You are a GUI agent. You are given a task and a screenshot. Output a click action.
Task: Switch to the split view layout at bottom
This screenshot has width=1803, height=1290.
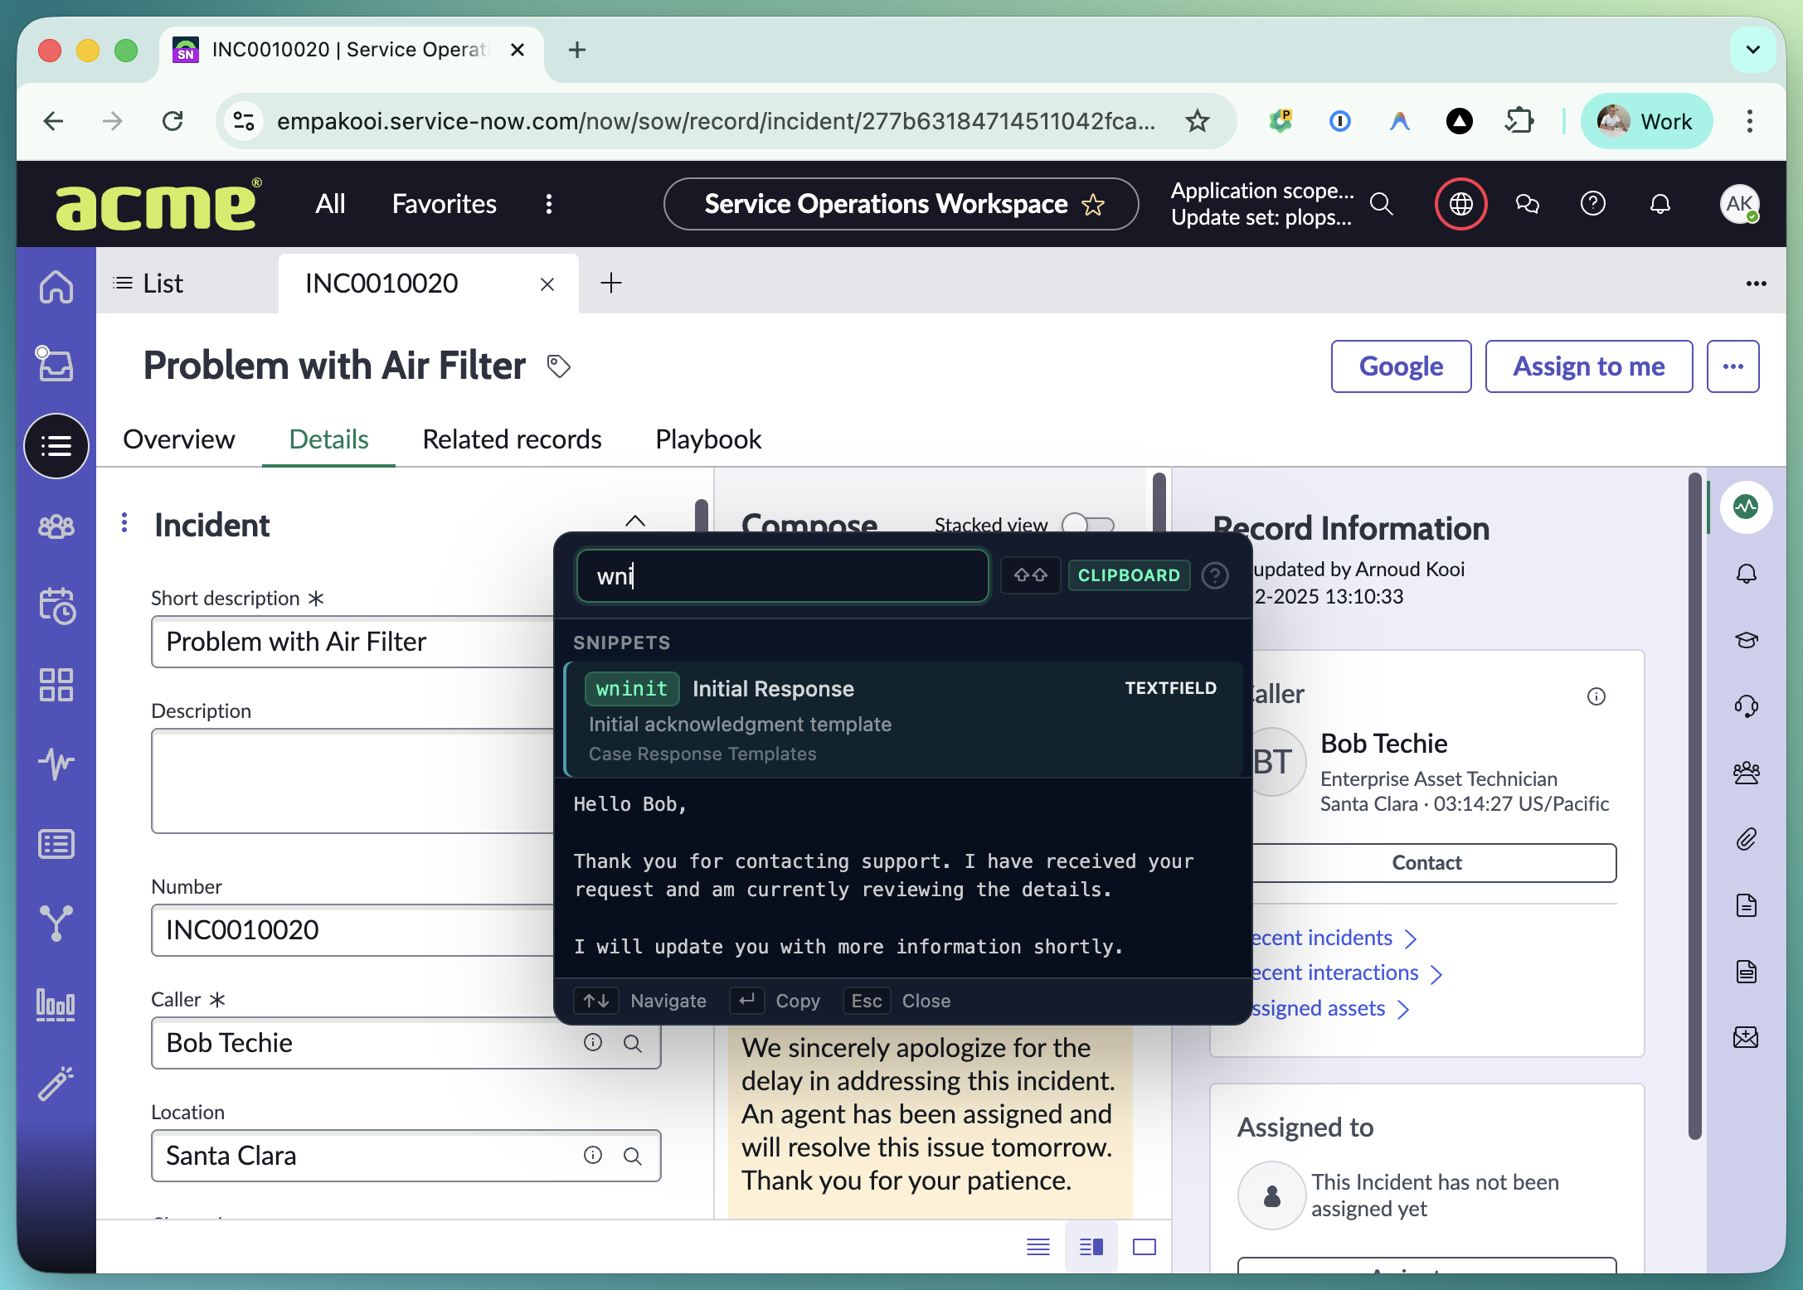pos(1091,1246)
